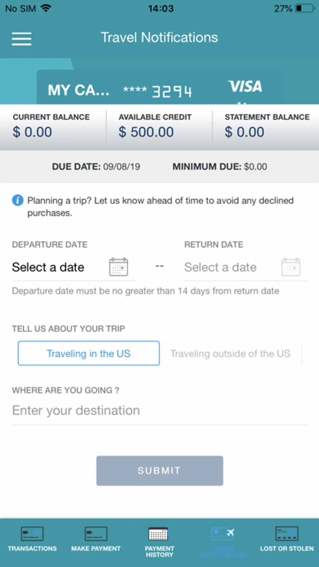Tap the Lost or Stolen icon
The width and height of the screenshot is (319, 567).
coord(287,534)
